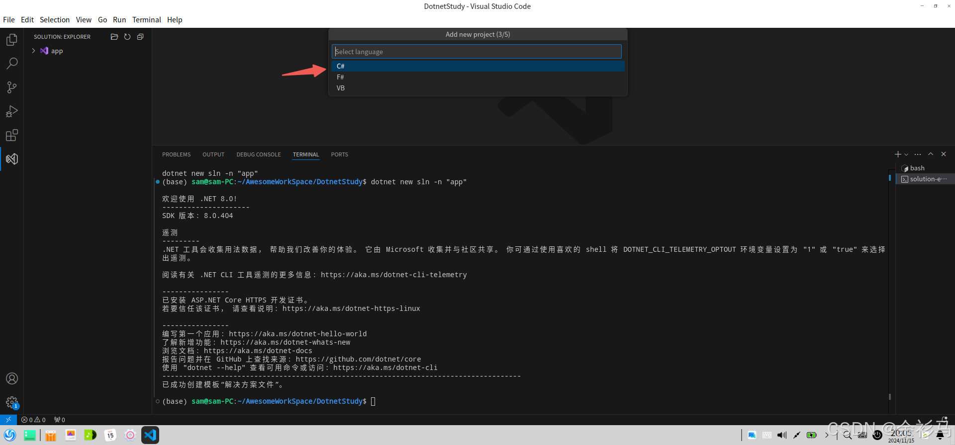Refresh the Solution Explorer
Screen dimensions: 955x445
coord(127,37)
